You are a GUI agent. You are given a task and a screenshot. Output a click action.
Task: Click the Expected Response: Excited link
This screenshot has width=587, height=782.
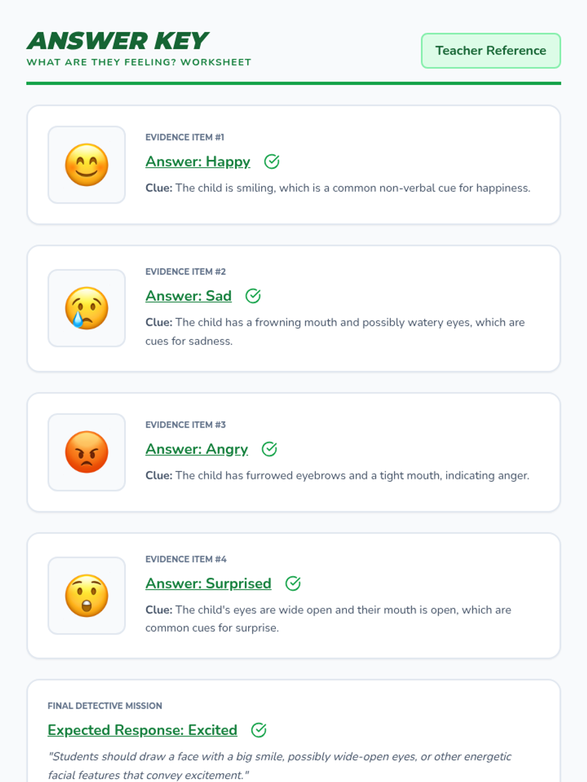click(142, 730)
